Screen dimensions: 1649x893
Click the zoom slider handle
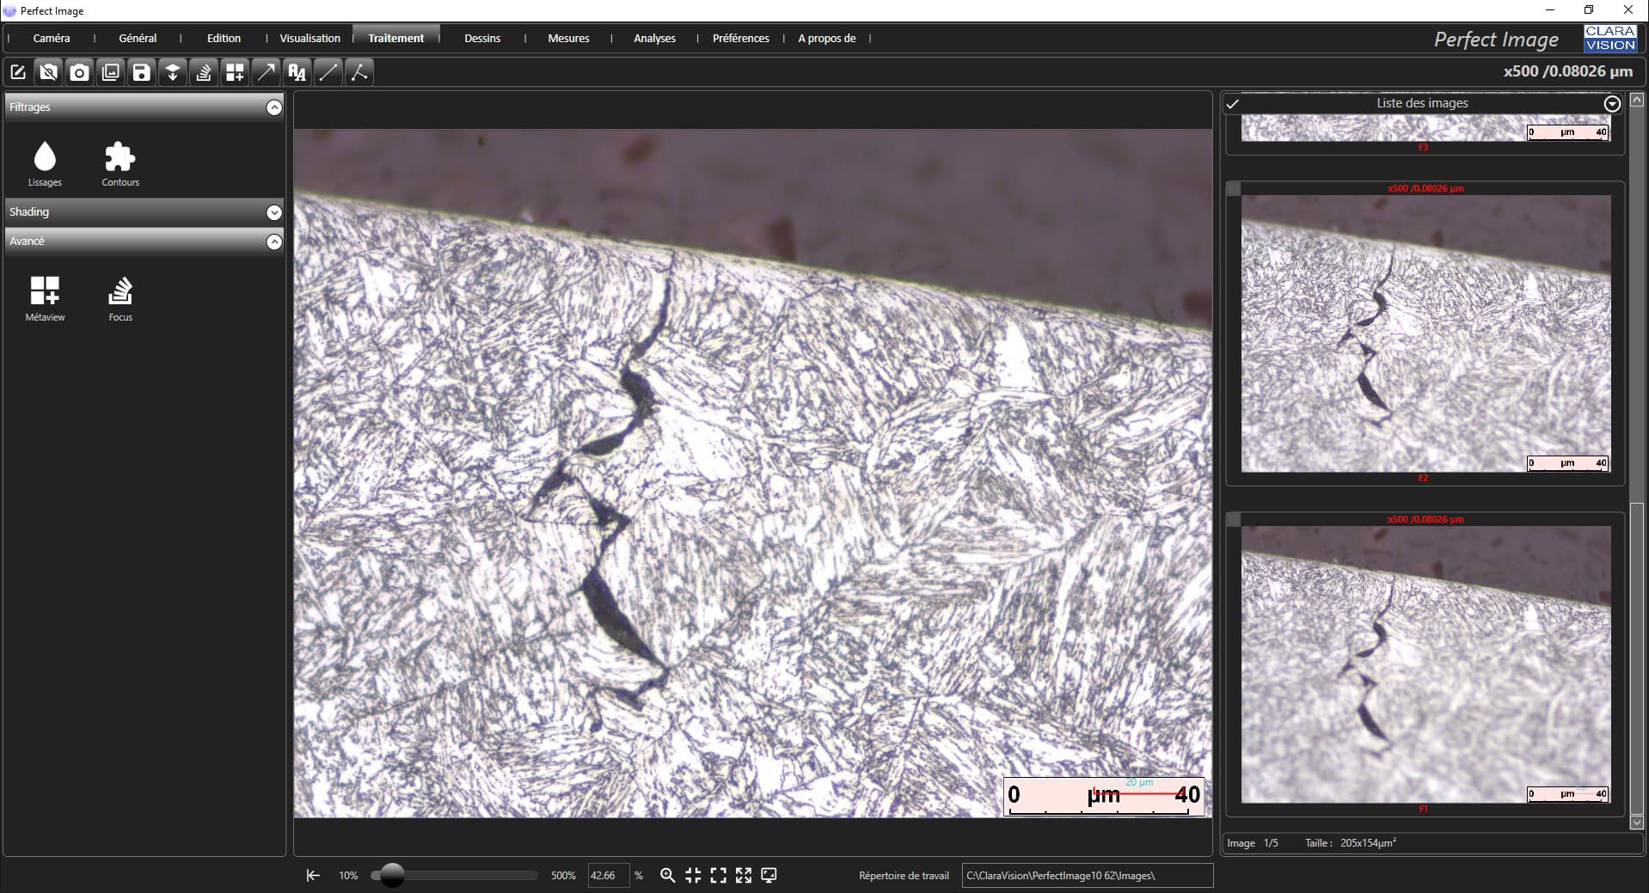pyautogui.click(x=392, y=875)
